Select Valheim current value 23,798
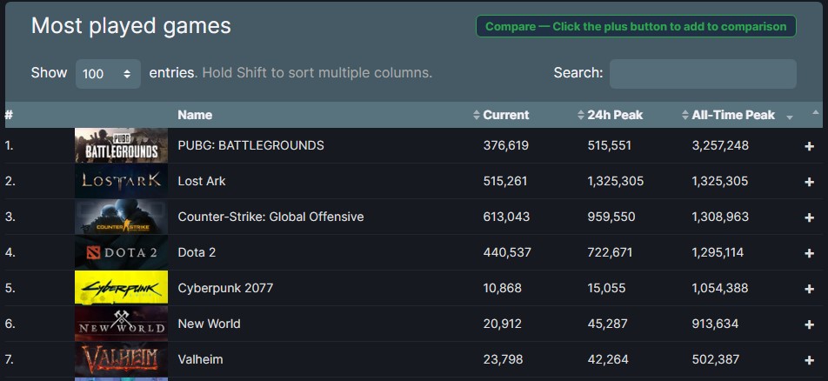 pyautogui.click(x=504, y=359)
